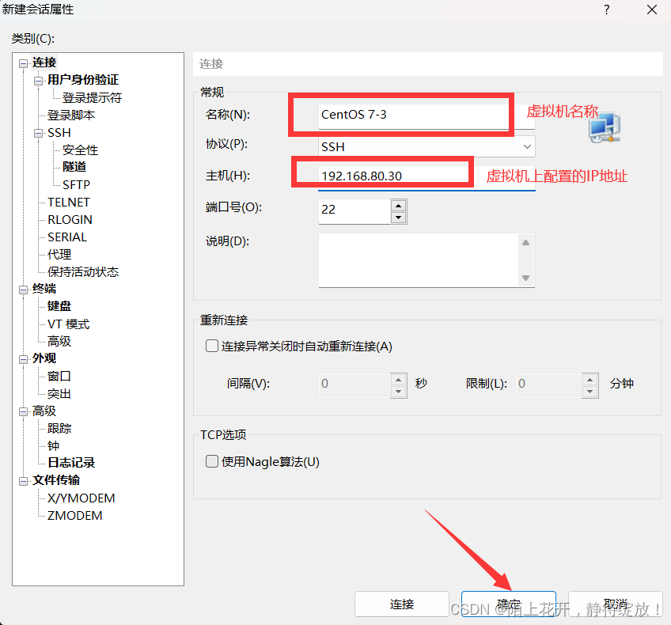Decrease the reconnect interval value

pyautogui.click(x=399, y=392)
